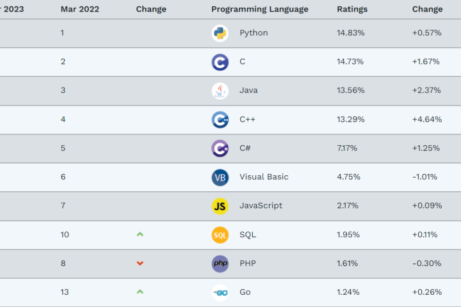
Task: Click the Java coffee cup icon
Action: pyautogui.click(x=220, y=91)
